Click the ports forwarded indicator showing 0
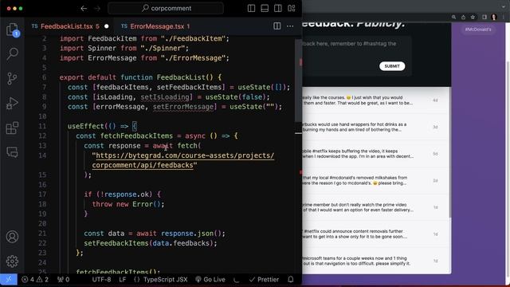Viewport: 510px width, 287px height. pyautogui.click(x=64, y=279)
